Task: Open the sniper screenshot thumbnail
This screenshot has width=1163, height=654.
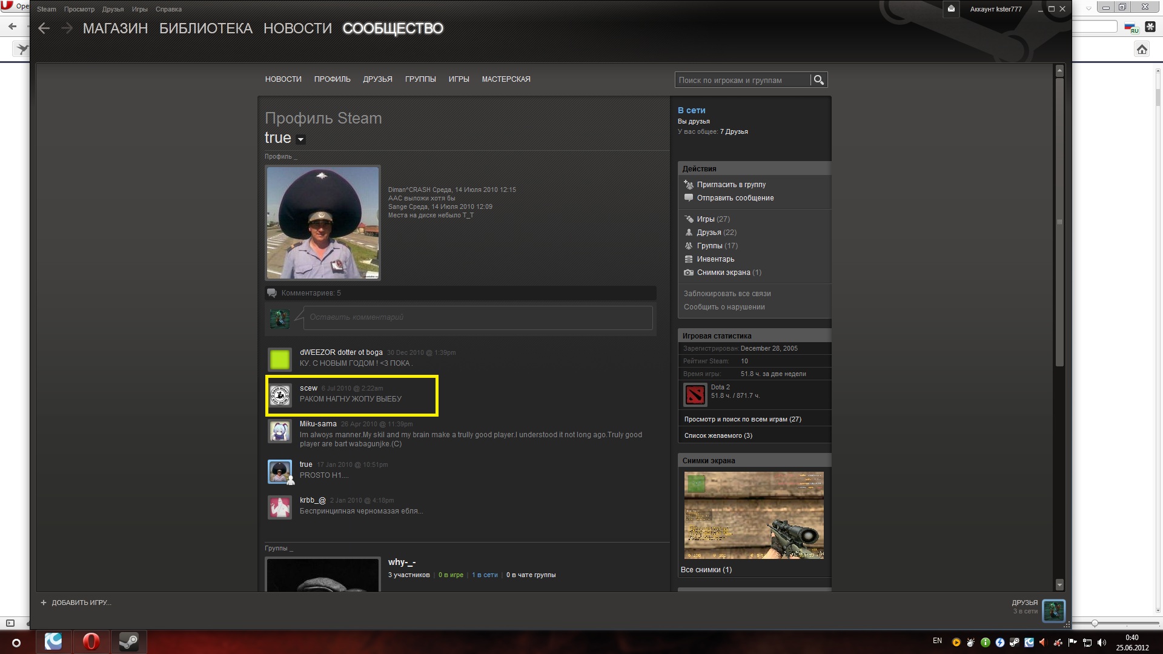Action: [x=754, y=515]
